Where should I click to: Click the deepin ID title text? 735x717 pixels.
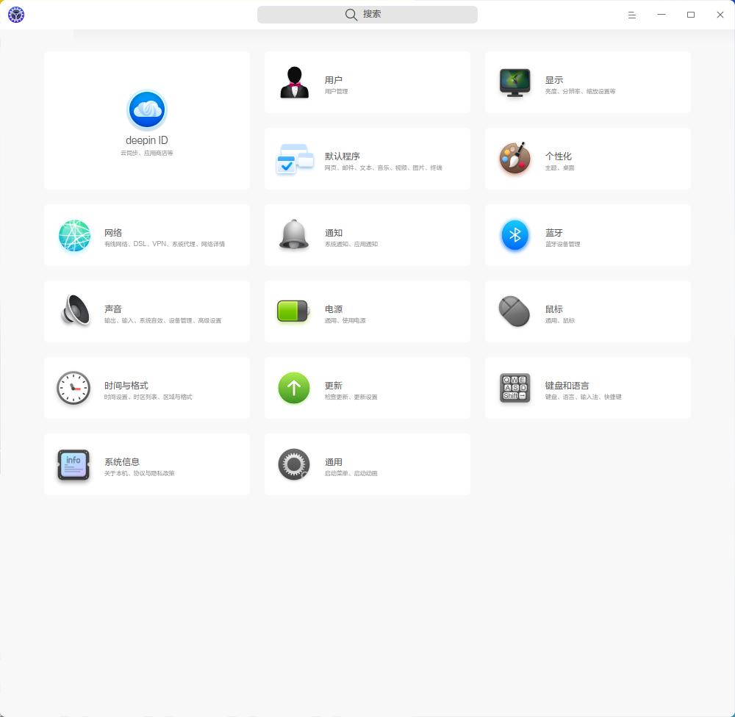pos(147,140)
